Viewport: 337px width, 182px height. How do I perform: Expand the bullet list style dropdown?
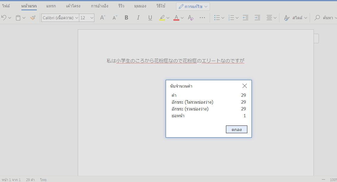tap(223, 18)
